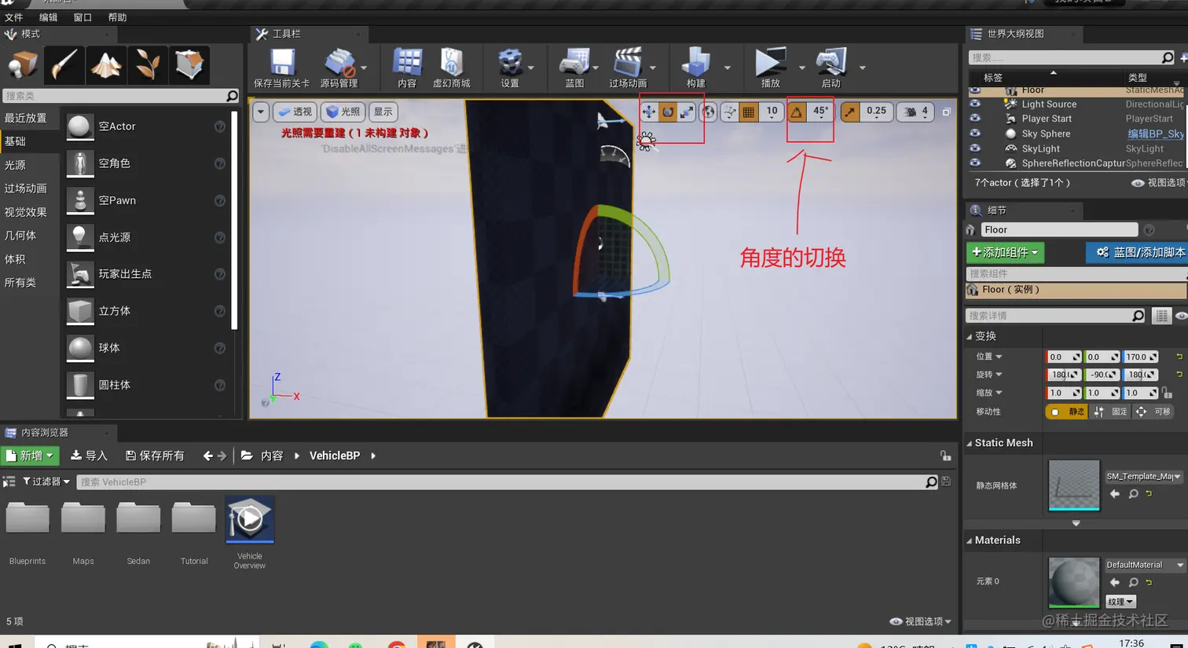Select the Landscape mode icon

tap(105, 64)
